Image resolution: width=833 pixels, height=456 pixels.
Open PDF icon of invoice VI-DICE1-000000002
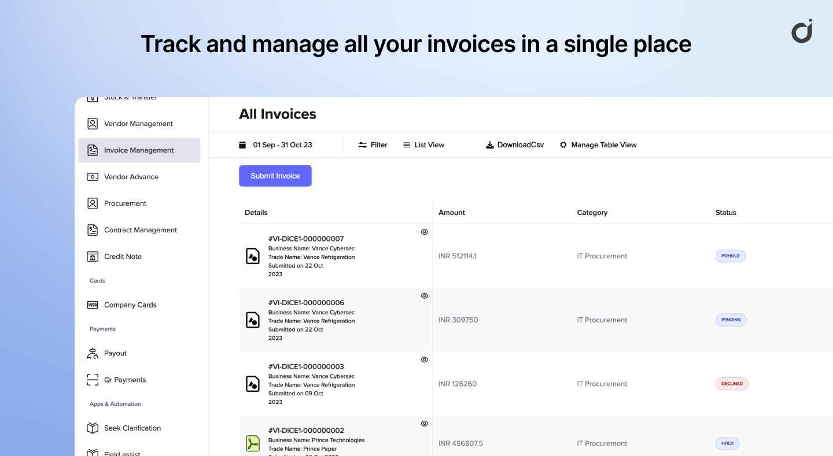253,443
